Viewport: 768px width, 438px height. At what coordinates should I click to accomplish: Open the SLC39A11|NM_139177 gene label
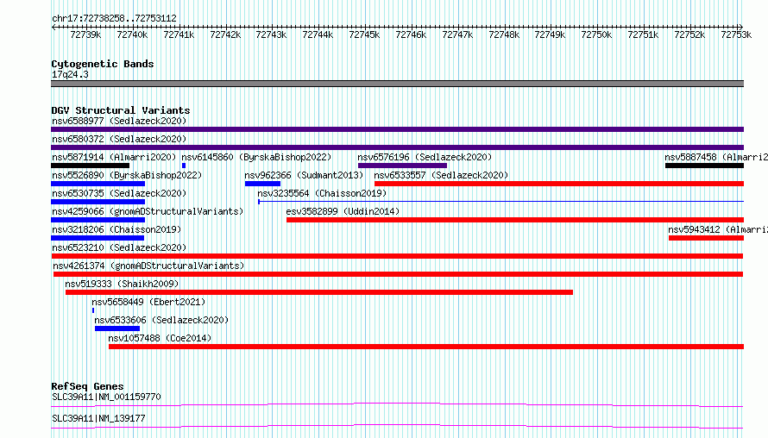98,418
